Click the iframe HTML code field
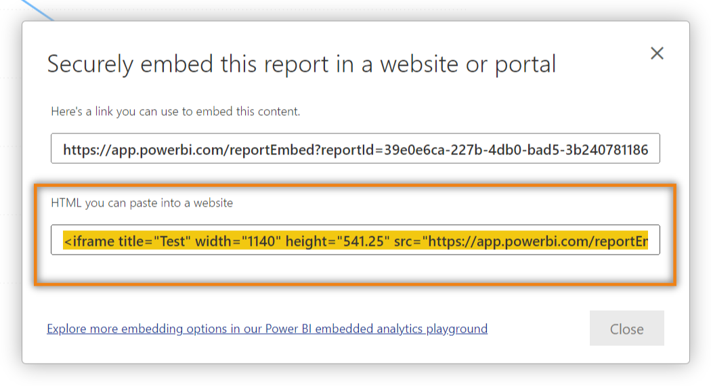Screen dimensions: 711x386 [x=355, y=240]
